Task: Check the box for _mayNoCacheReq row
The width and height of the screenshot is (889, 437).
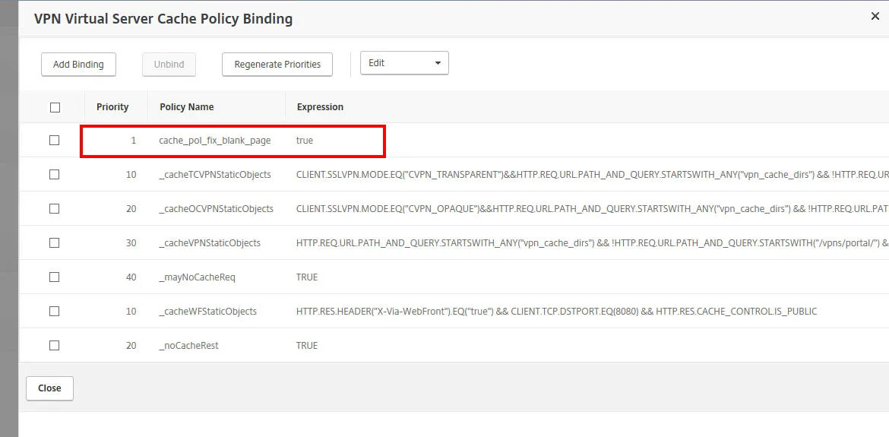Action: tap(55, 277)
